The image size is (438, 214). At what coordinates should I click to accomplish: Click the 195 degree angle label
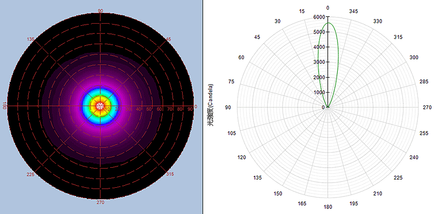(x=354, y=204)
